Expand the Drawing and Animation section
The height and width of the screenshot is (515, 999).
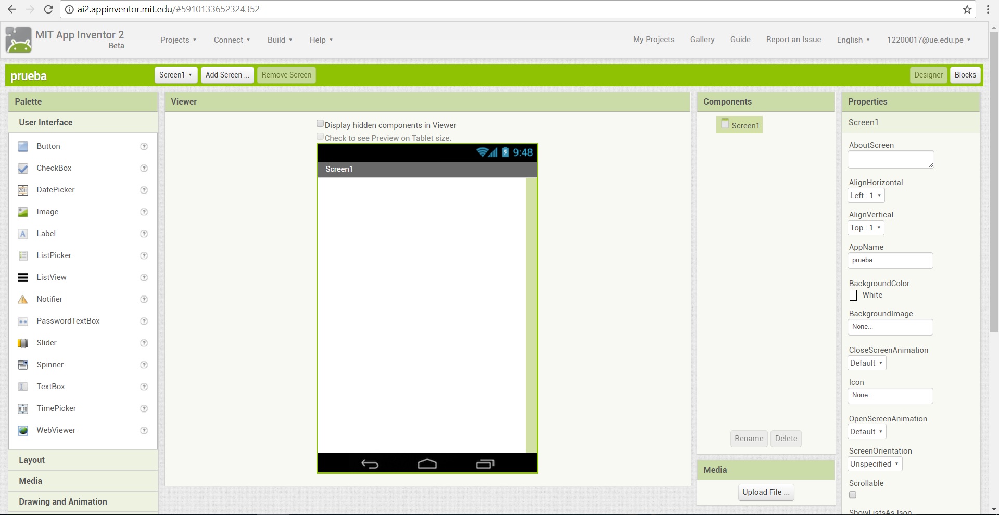click(83, 501)
